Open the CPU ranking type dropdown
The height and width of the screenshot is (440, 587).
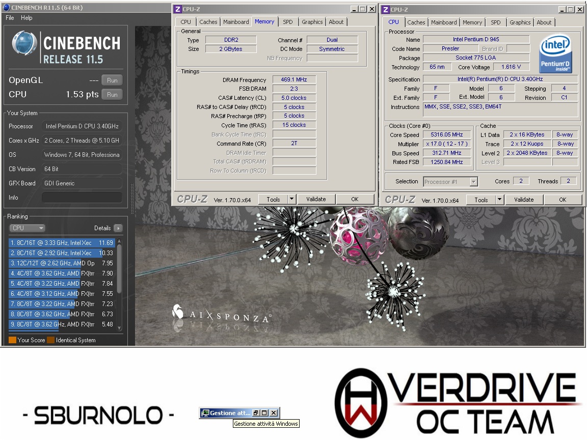click(x=27, y=228)
